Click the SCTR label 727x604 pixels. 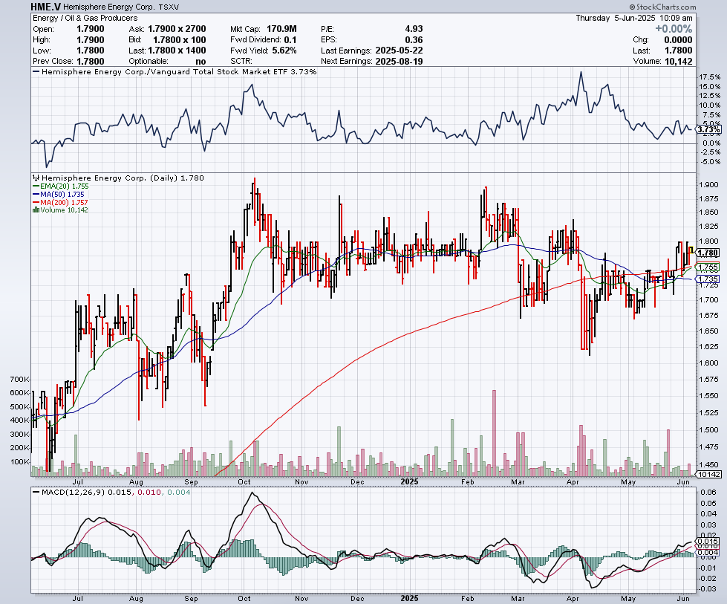point(241,61)
